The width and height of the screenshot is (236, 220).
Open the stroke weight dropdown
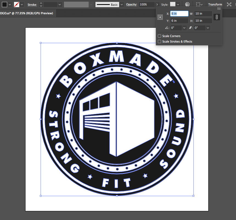60,4
